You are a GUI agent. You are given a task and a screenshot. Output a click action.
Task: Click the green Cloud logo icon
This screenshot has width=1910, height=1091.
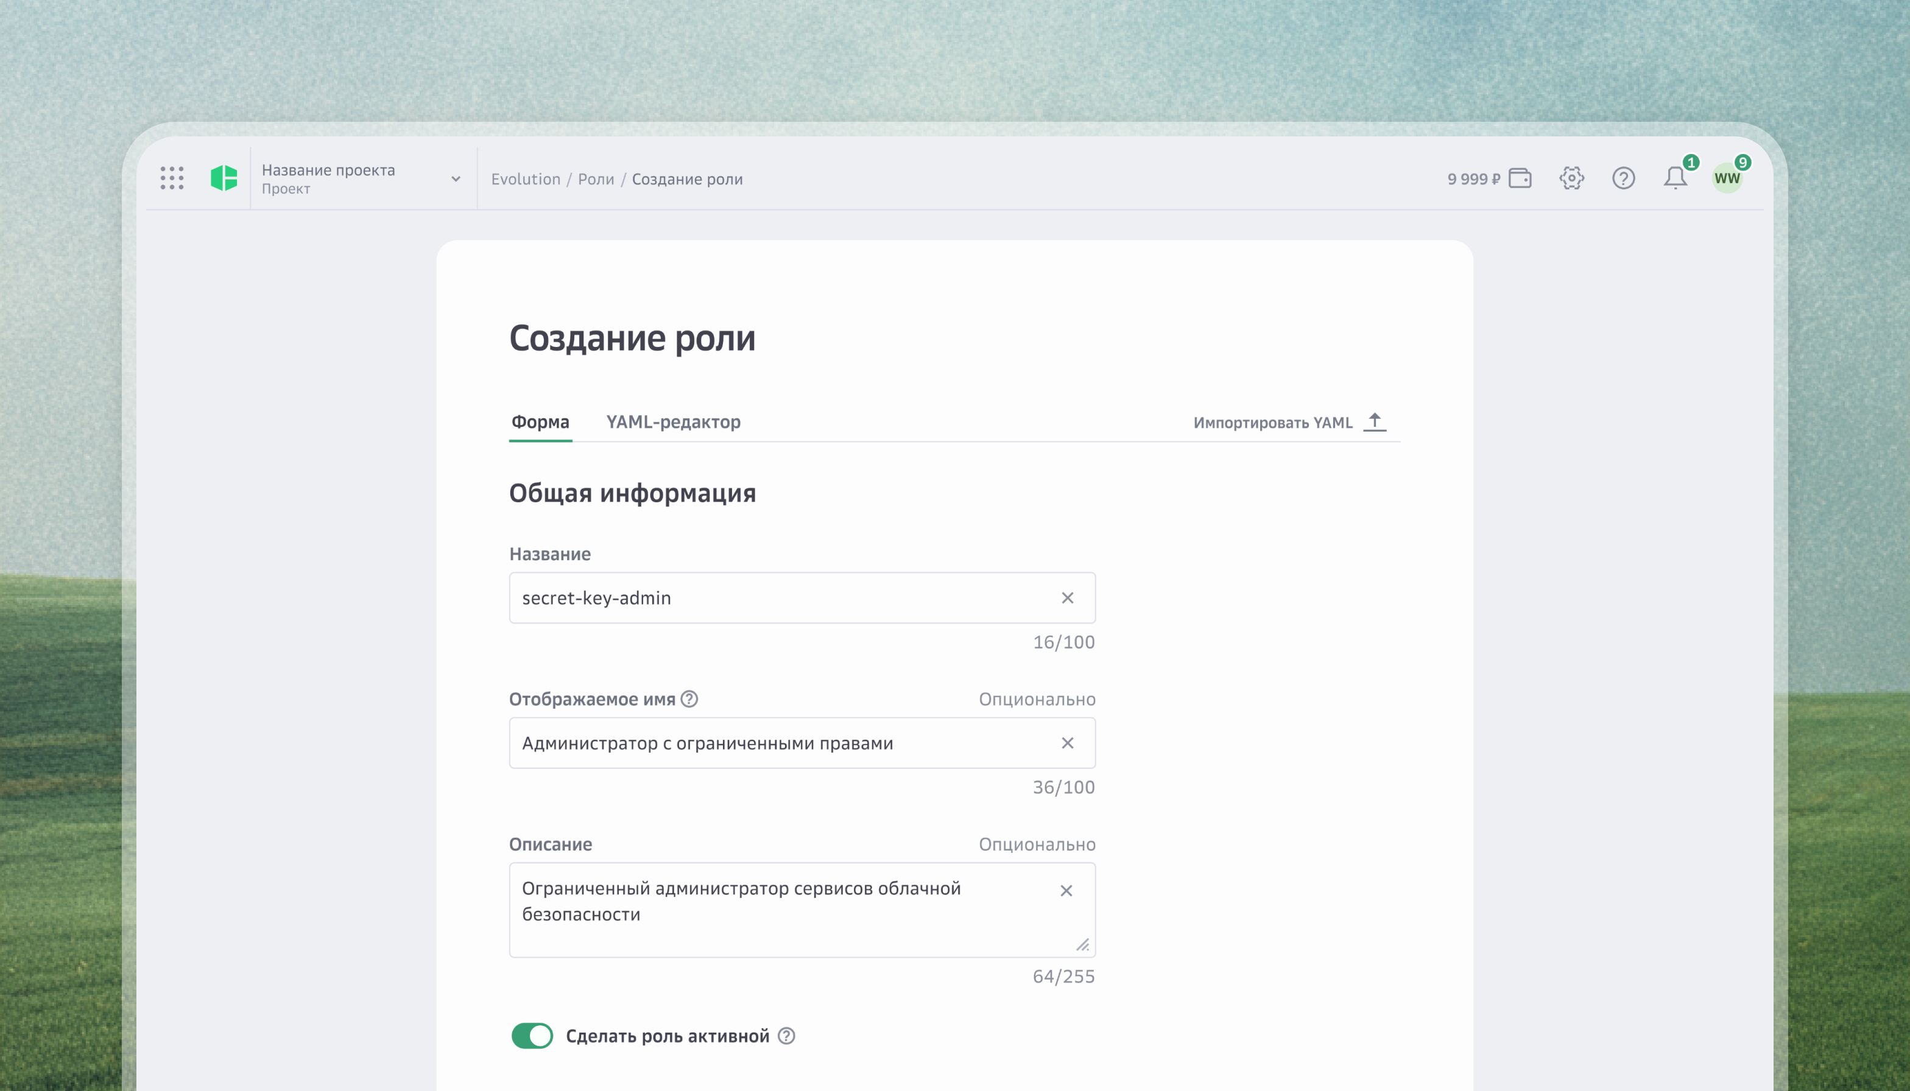(224, 178)
